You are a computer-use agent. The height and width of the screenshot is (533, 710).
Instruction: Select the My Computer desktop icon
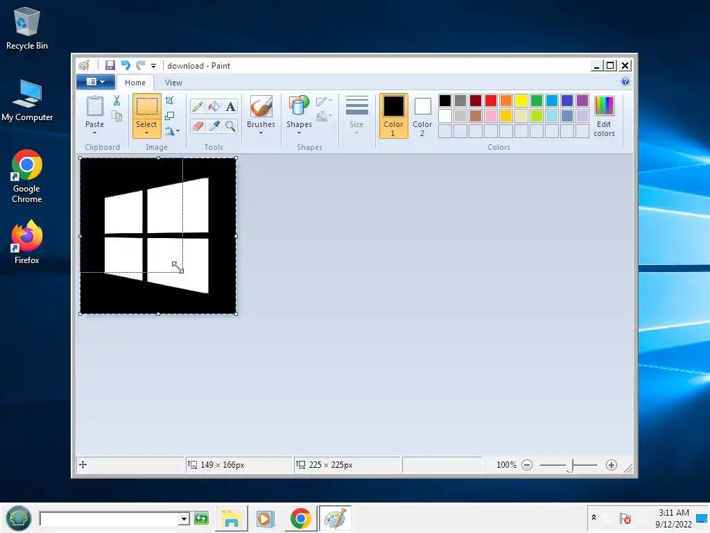click(27, 101)
